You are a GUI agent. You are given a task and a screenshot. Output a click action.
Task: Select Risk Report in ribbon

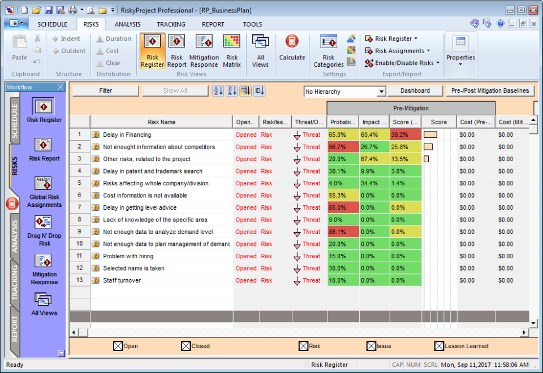(x=177, y=50)
